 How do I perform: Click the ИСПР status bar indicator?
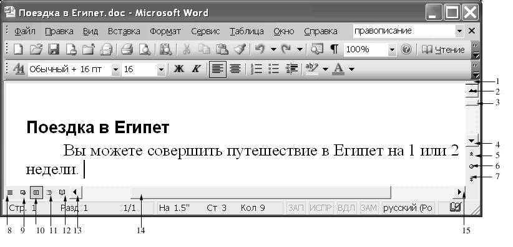click(x=321, y=208)
